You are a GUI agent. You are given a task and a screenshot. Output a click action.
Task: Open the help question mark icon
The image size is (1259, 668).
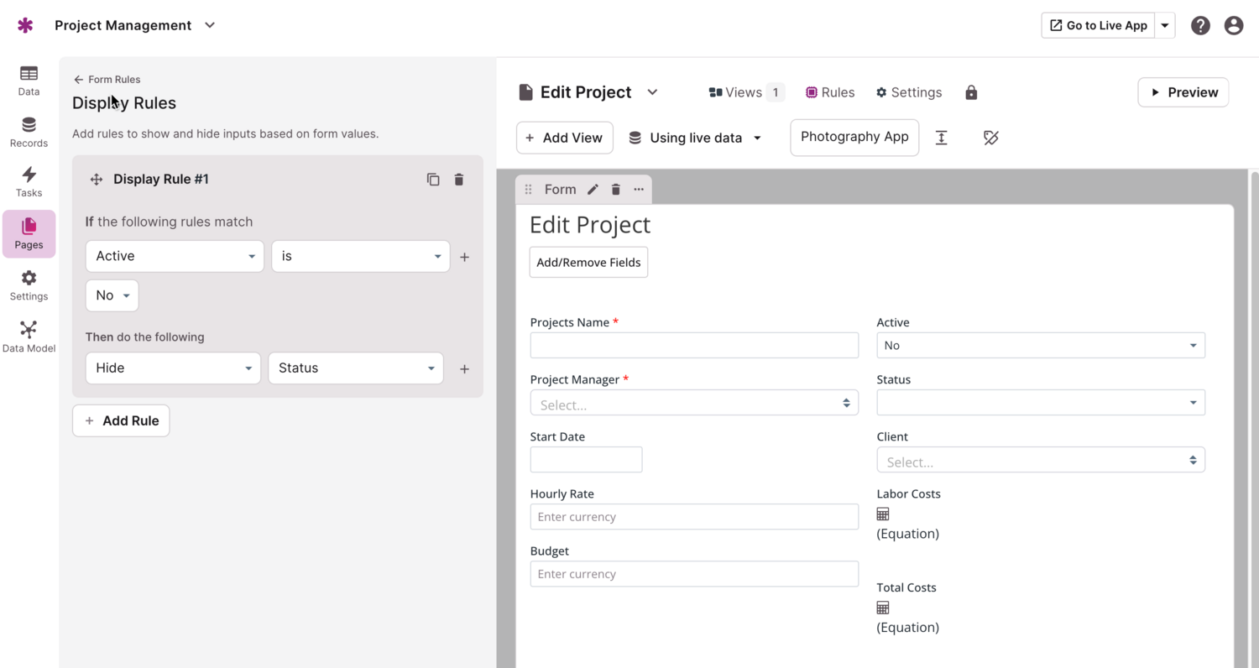pos(1200,25)
